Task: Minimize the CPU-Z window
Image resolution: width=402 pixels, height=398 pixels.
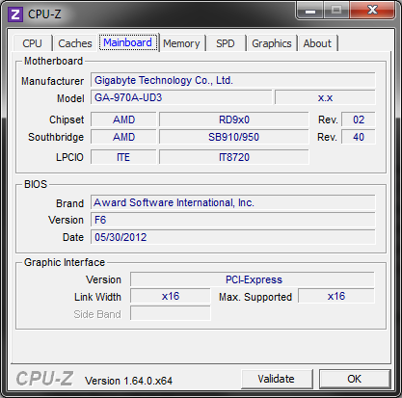Action: [309, 11]
